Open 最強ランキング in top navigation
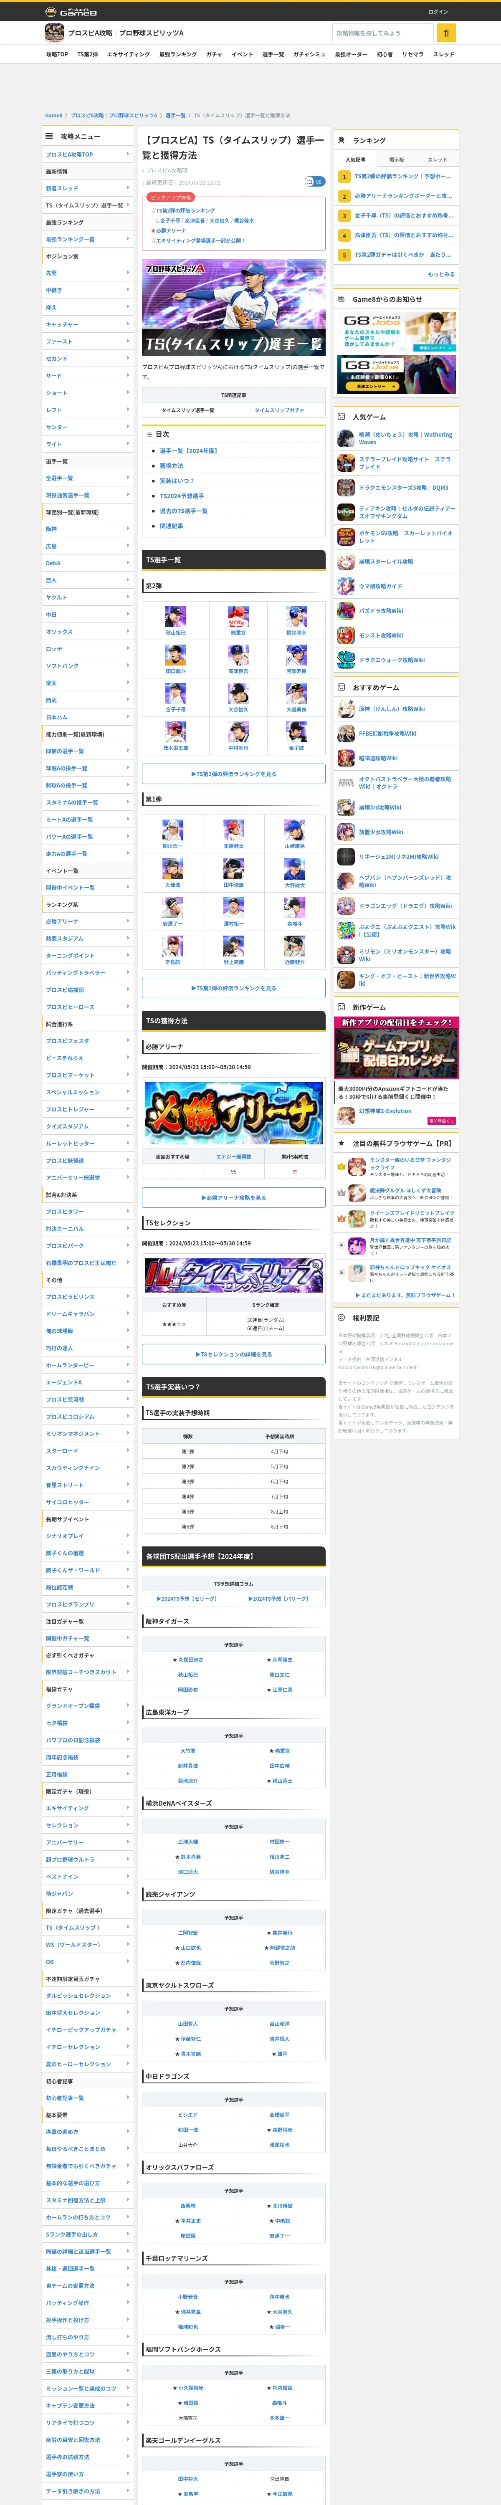The width and height of the screenshot is (501, 2505). 178,54
